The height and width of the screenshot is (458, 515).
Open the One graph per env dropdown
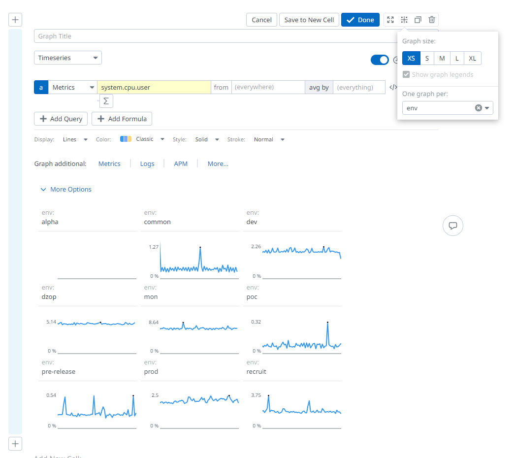[x=448, y=108]
